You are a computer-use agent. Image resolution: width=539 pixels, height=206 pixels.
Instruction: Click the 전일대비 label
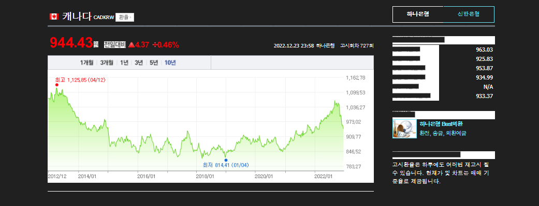(115, 44)
